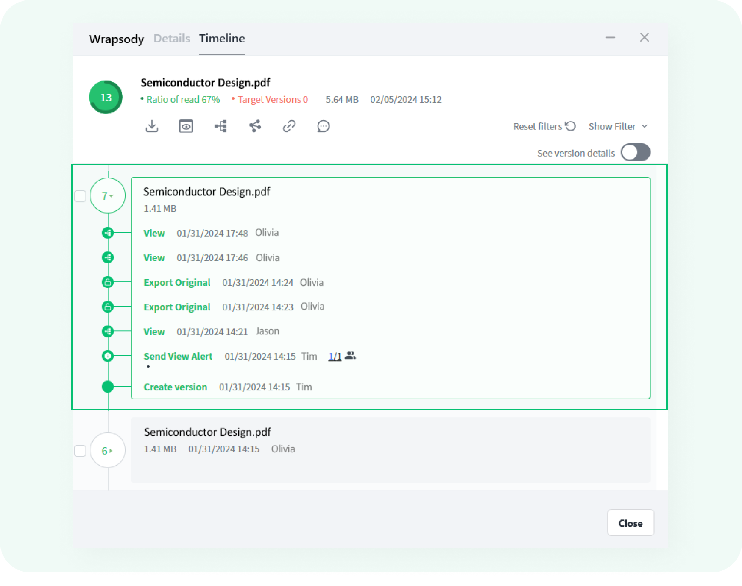The width and height of the screenshot is (742, 586).
Task: Select the Timeline tab
Action: click(x=222, y=39)
